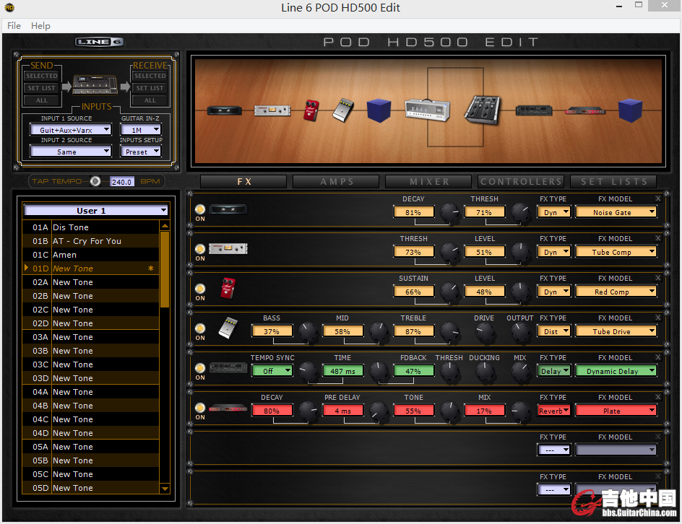Select preset 01B AT - Cry For You
Viewport: 682px width, 524px height.
87,241
